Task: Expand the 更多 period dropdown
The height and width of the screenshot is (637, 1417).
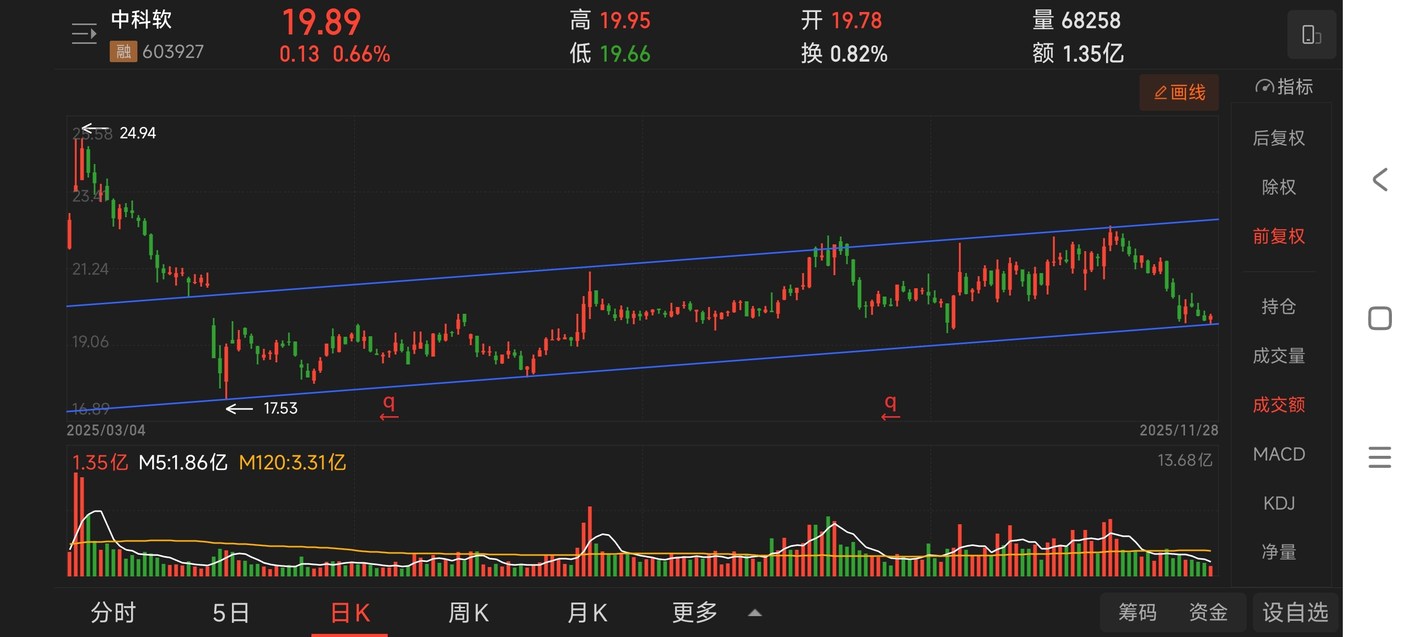Action: [x=695, y=612]
